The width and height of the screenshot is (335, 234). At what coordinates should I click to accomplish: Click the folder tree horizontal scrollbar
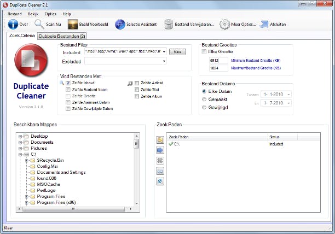tap(73, 209)
